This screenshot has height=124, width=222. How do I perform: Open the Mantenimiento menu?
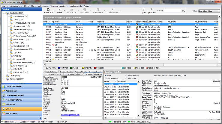[x=76, y=6]
